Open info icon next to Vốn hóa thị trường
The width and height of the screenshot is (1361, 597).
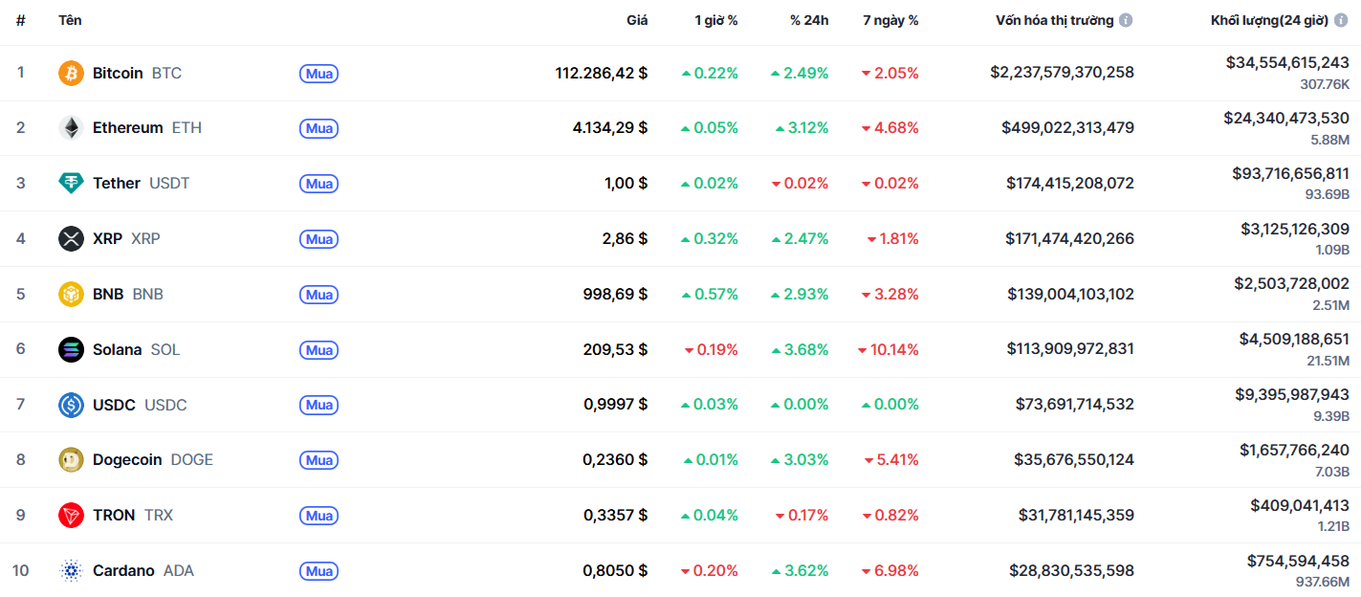tap(1126, 20)
